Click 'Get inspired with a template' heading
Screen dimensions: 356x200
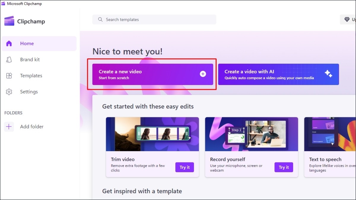click(x=142, y=191)
